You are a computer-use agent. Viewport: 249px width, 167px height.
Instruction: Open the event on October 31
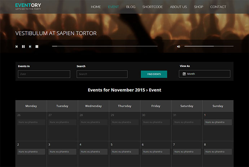[187, 122]
